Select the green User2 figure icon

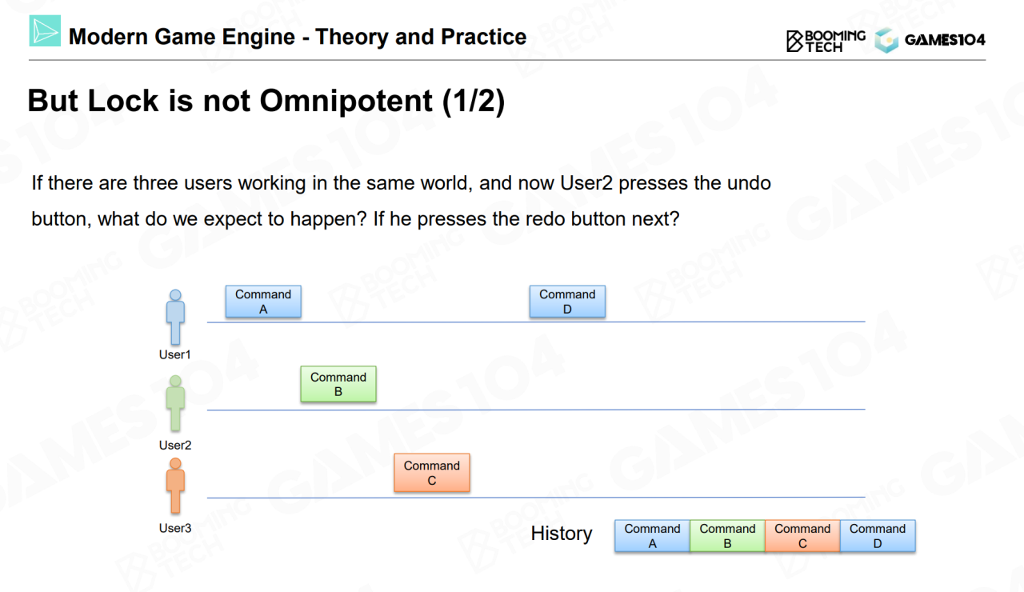point(175,404)
